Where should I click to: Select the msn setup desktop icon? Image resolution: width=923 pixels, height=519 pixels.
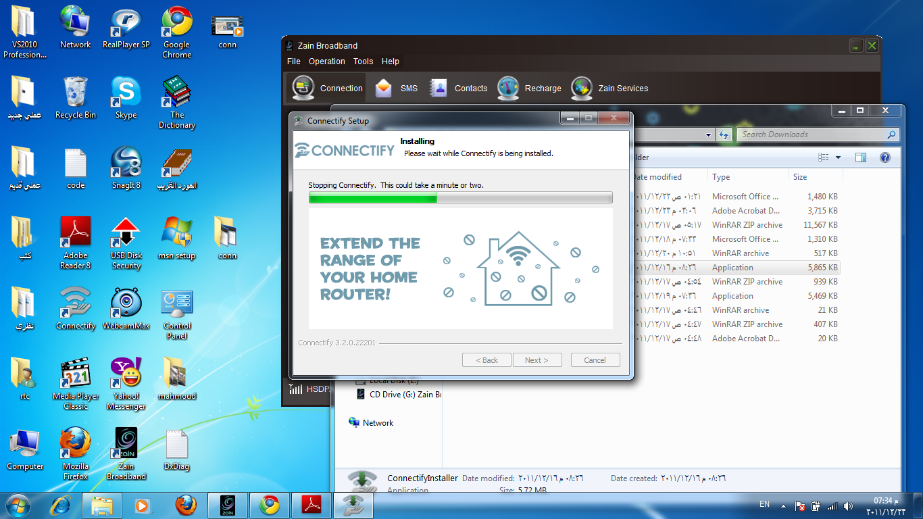coord(176,239)
